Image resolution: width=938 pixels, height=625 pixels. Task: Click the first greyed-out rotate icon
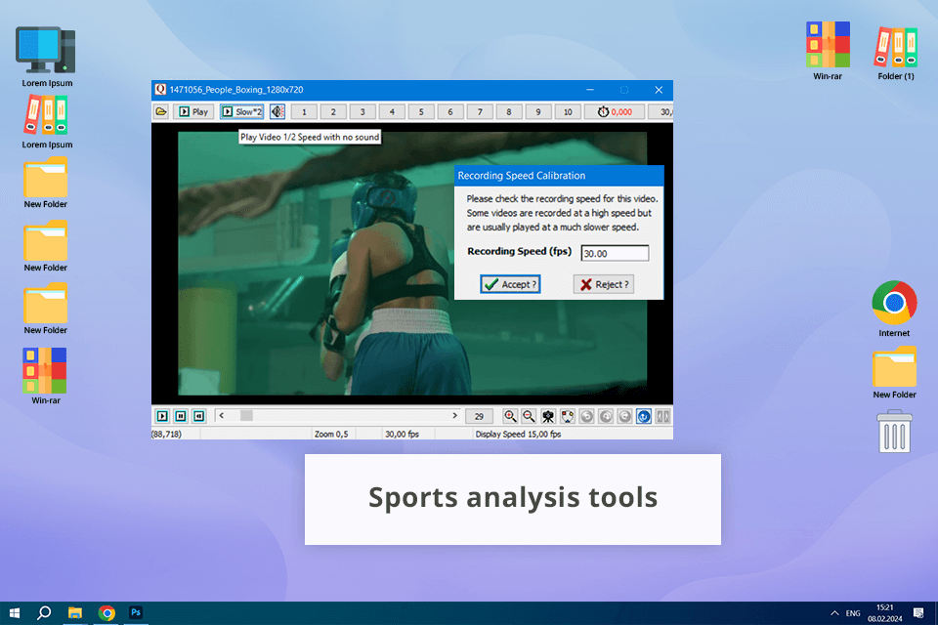pos(586,416)
